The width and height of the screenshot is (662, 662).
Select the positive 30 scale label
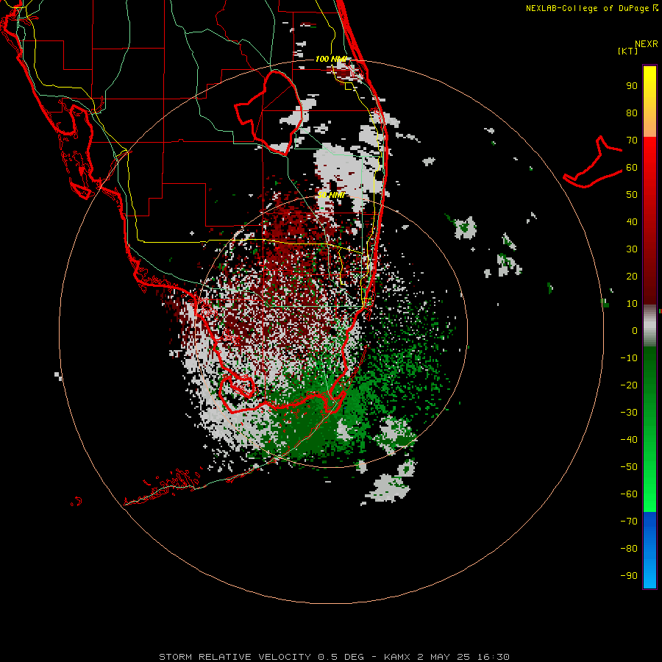click(x=632, y=249)
